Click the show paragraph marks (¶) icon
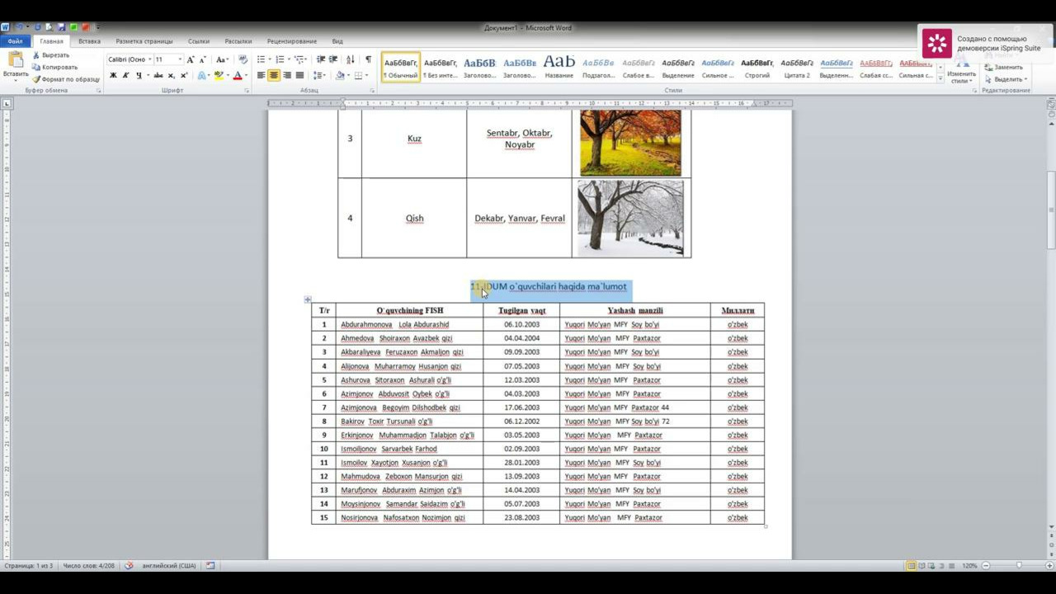The width and height of the screenshot is (1056, 594). 368,59
